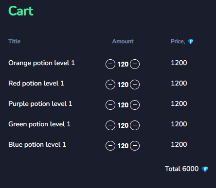Click the gem icon beside Price header

pyautogui.click(x=191, y=42)
